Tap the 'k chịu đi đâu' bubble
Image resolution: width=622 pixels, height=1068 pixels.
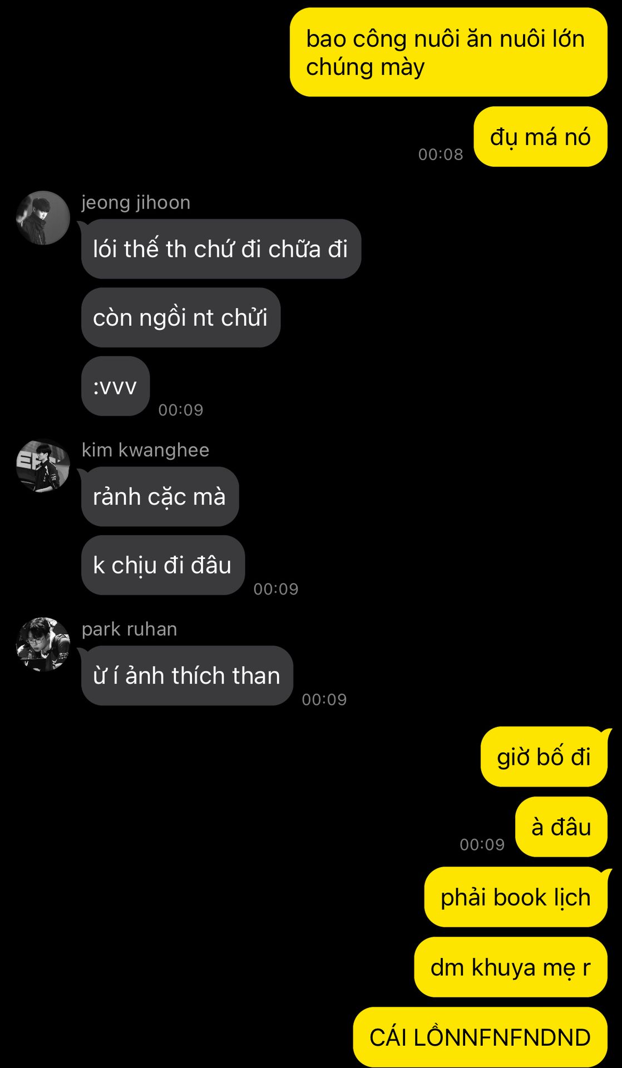(162, 565)
